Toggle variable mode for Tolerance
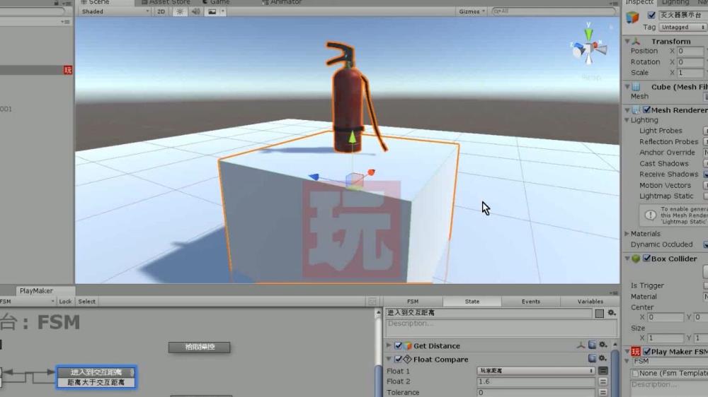 (603, 393)
